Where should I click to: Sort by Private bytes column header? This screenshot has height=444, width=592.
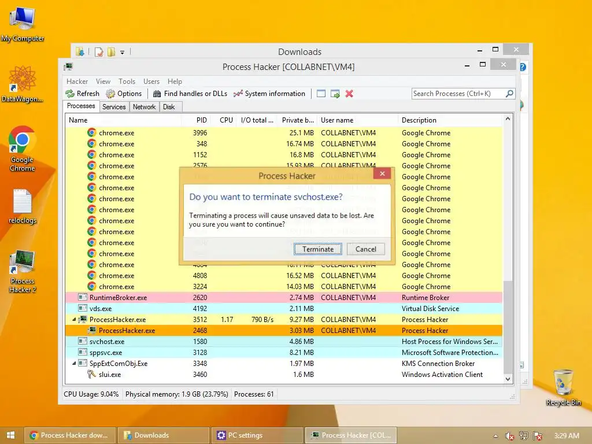297,120
